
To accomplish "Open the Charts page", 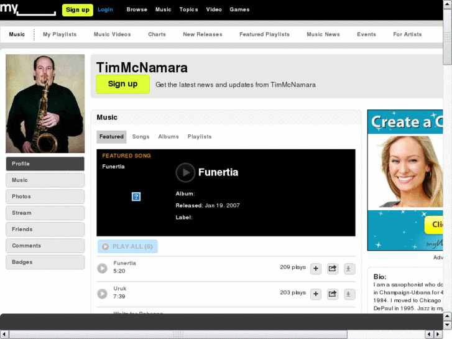I will [157, 34].
